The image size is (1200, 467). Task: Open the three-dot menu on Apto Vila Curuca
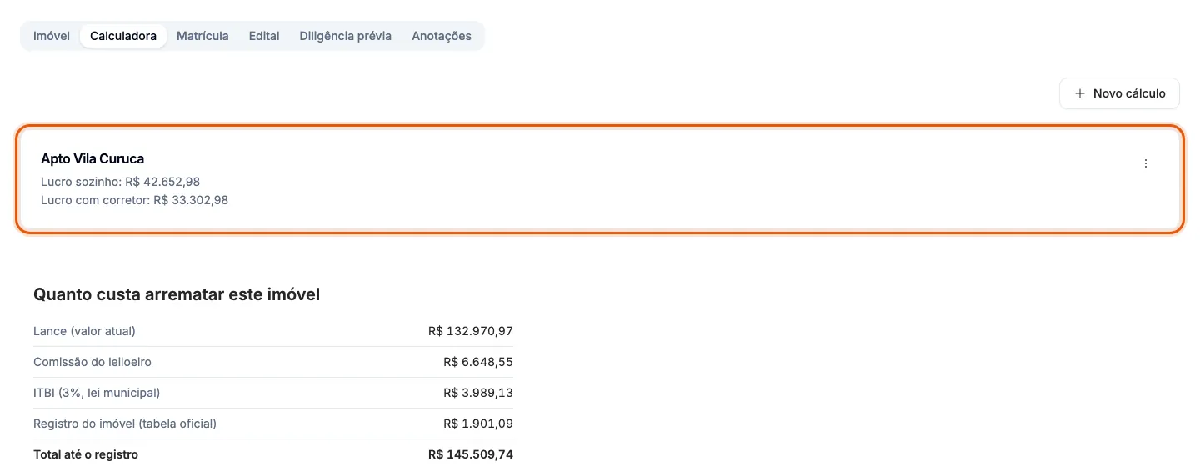coord(1146,163)
